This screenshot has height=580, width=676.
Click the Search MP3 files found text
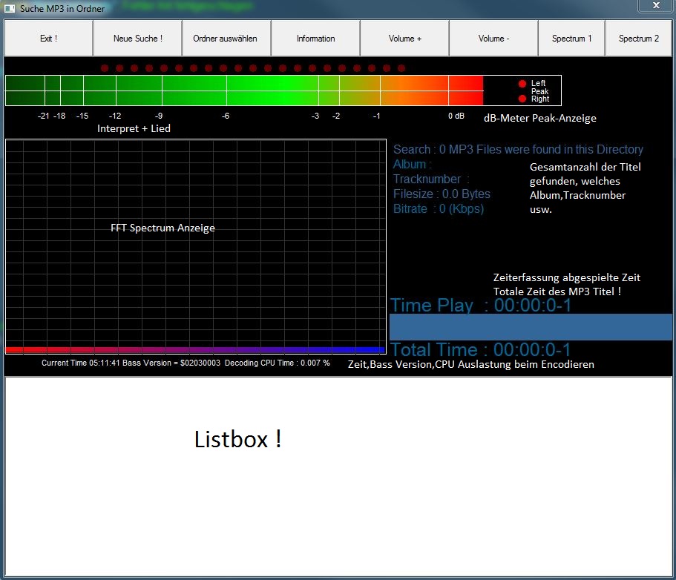518,149
